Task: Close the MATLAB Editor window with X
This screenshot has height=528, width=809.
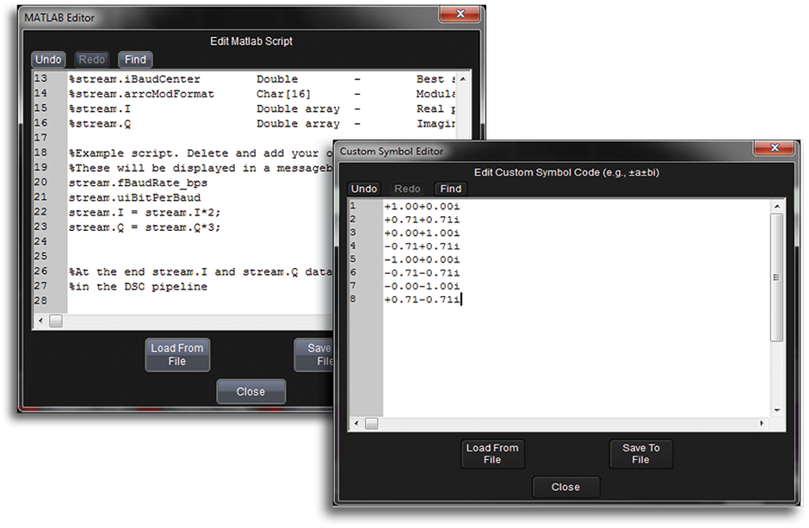Action: pos(460,16)
